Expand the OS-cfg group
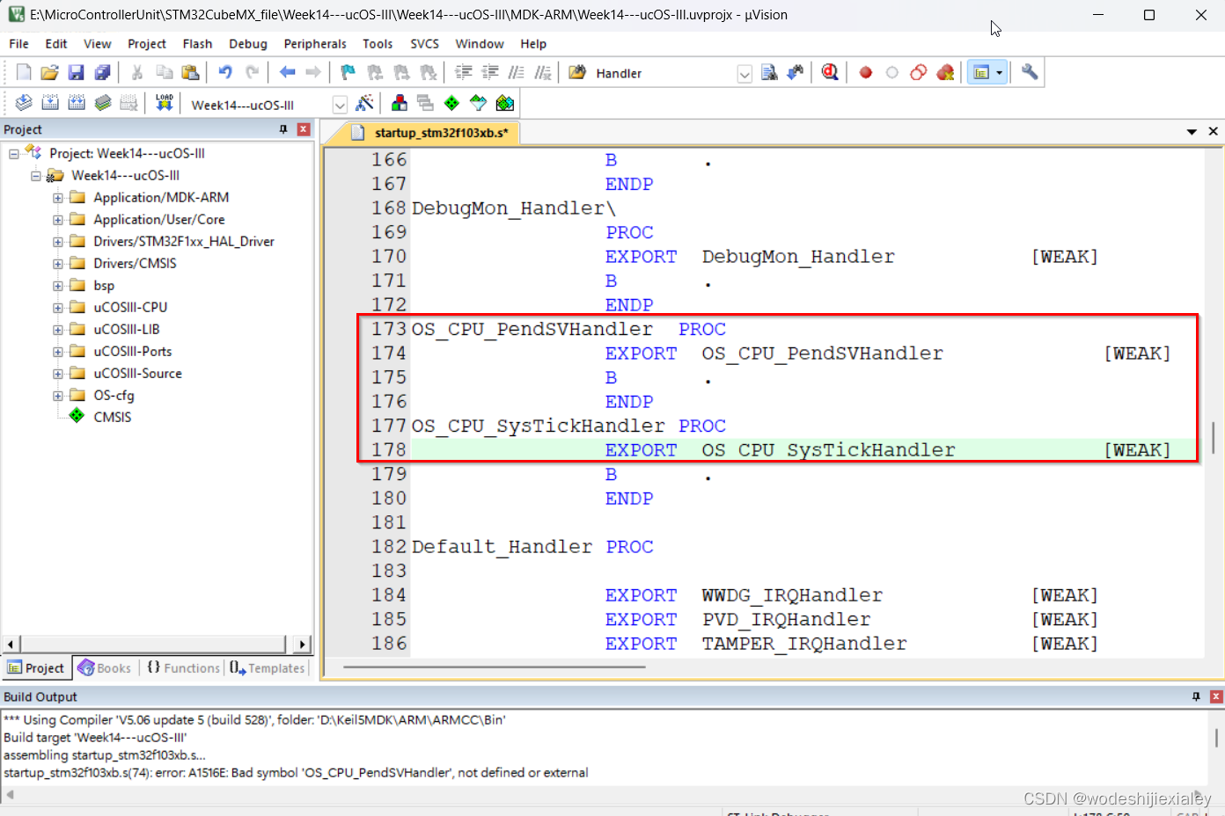Image resolution: width=1225 pixels, height=816 pixels. click(58, 396)
